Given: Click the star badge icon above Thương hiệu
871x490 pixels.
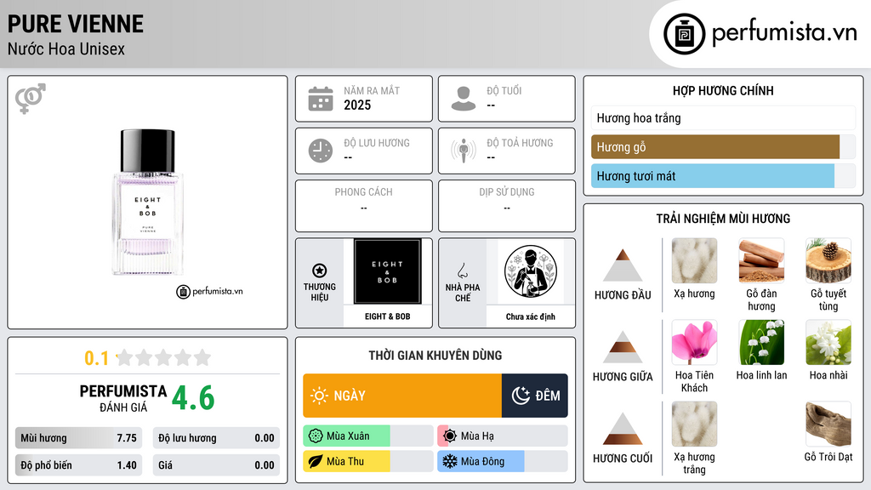Looking at the screenshot, I should pos(320,271).
